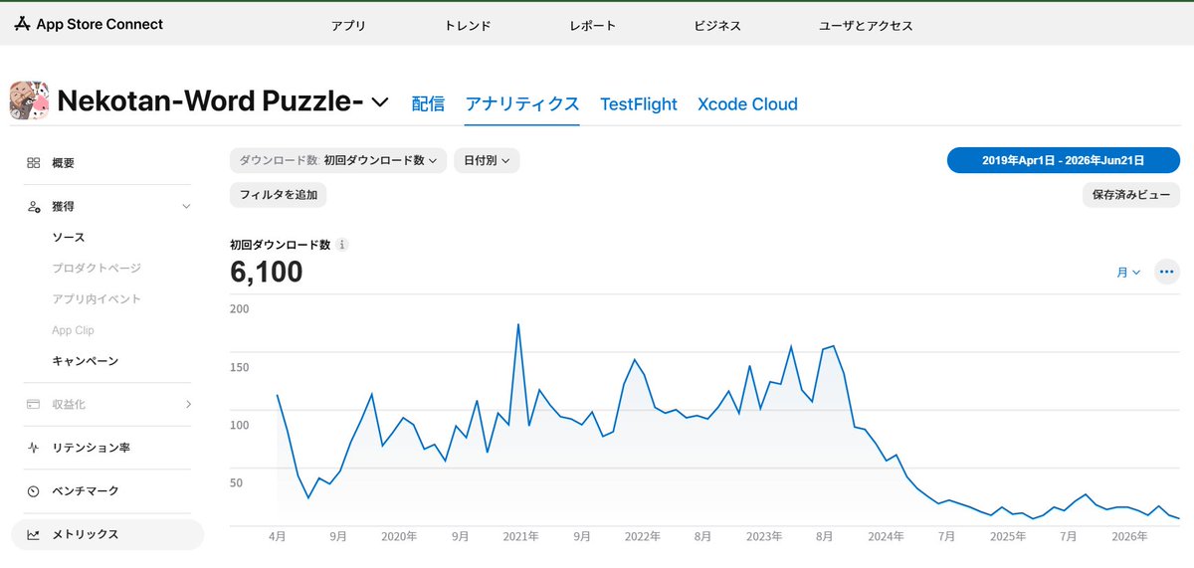The image size is (1194, 568).
Task: Open the 初回ダウンロード数 metric dropdown
Action: tap(338, 160)
